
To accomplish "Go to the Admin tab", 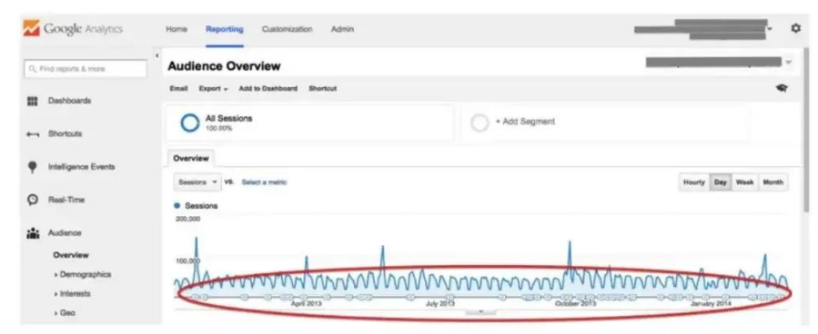I will tap(342, 29).
